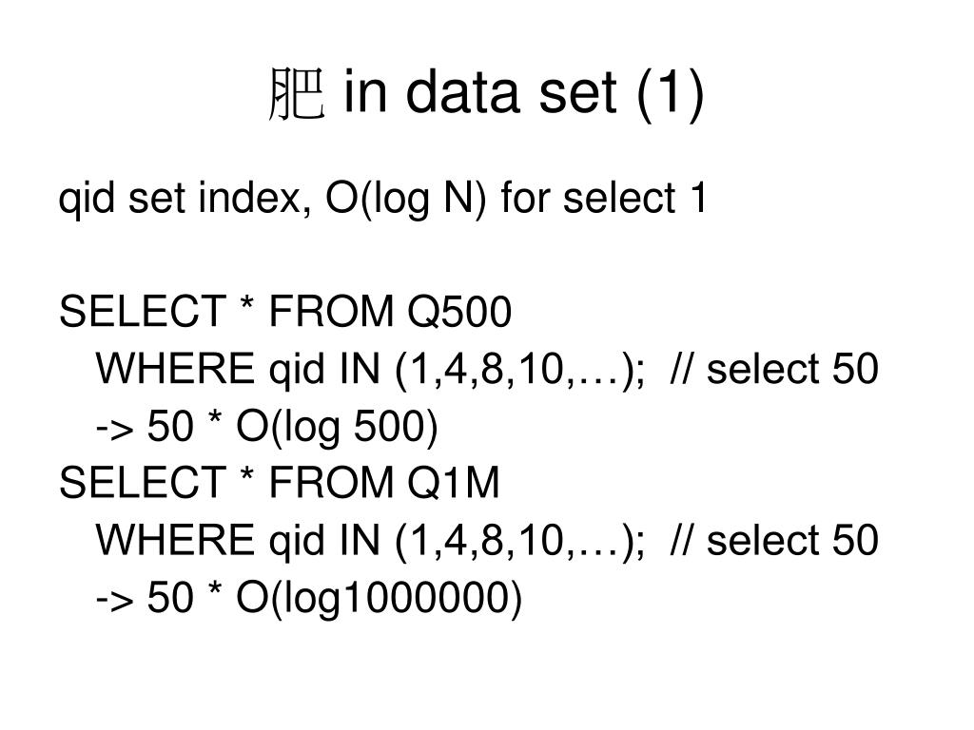Screen dimensions: 974x730
Task: Click the "-> 50 * O(log1000000)" line
Action: pos(309,598)
